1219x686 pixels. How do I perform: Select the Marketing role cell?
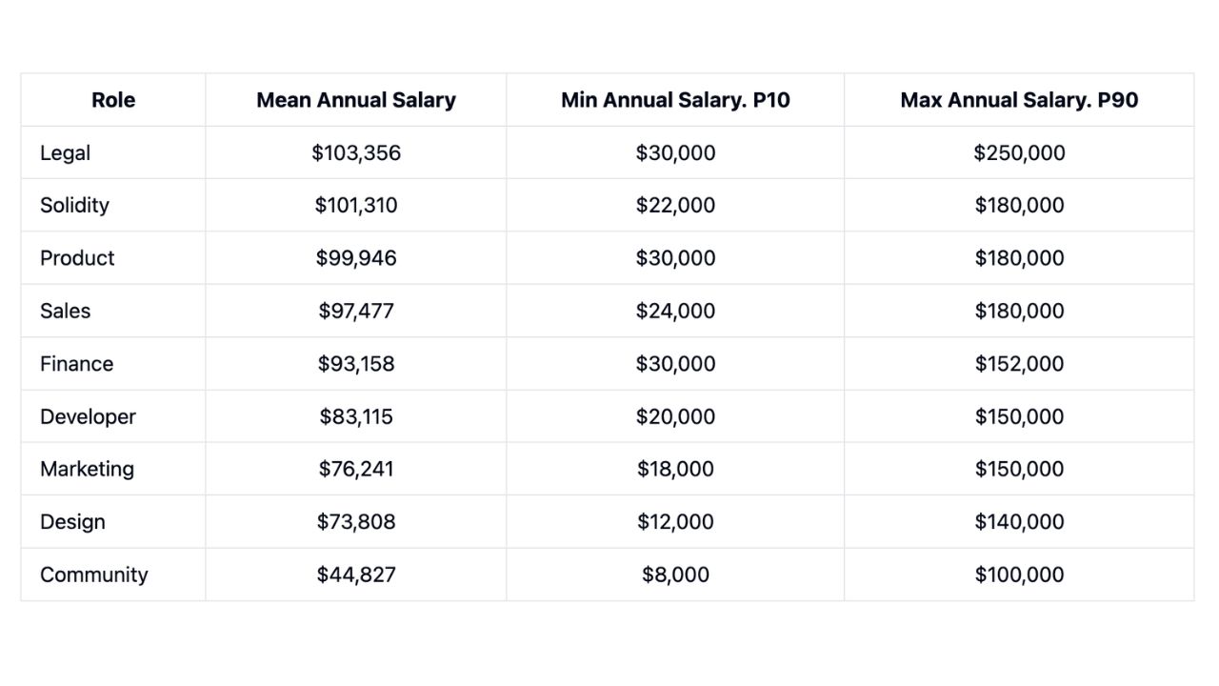pos(87,469)
